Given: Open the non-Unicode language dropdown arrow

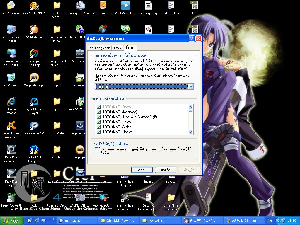Looking at the screenshot, I should click(191, 87).
